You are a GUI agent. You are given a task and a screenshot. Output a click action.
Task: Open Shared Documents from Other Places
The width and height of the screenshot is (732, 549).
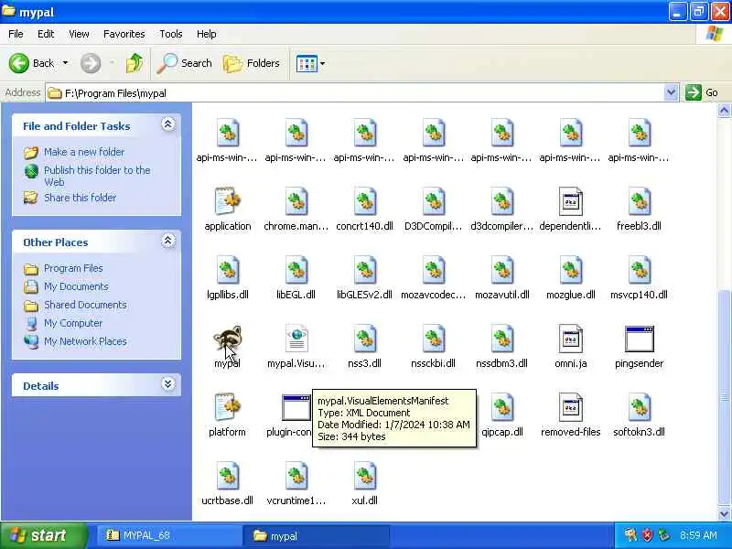(85, 305)
